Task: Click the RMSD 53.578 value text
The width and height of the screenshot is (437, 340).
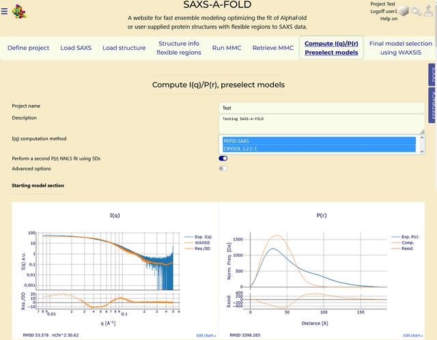Action: pos(36,335)
